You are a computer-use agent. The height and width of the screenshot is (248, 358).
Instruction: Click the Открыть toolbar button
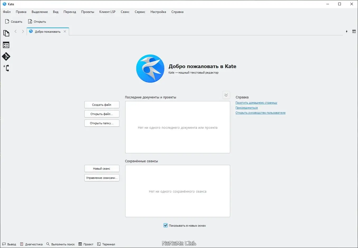click(x=37, y=22)
